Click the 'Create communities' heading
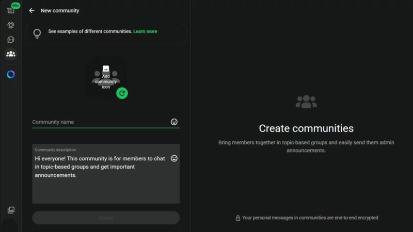Image resolution: width=413 pixels, height=232 pixels. [306, 128]
